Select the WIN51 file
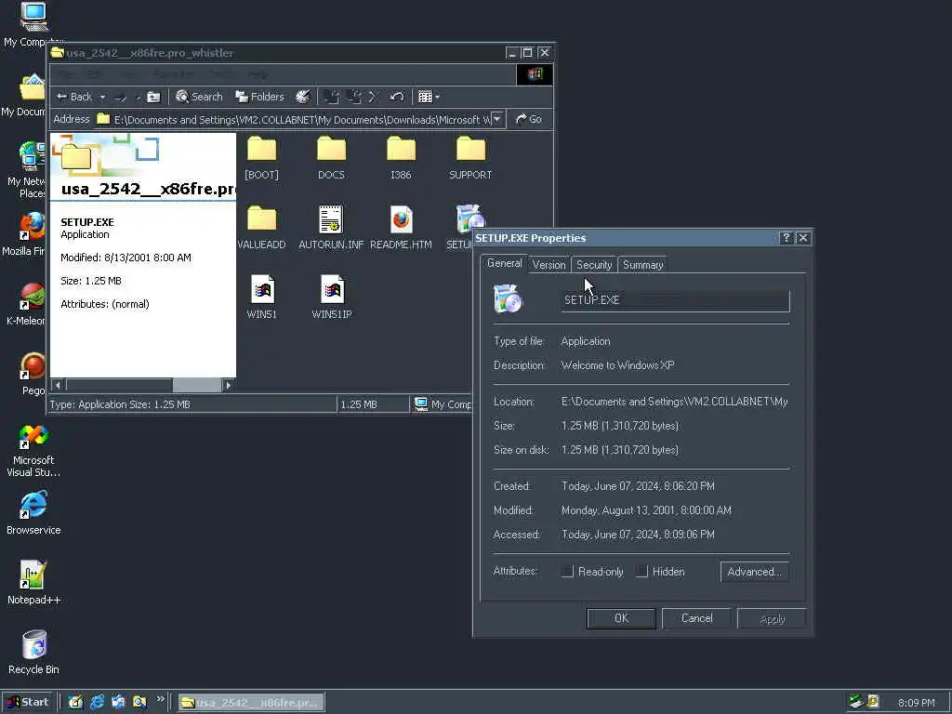The image size is (952, 714). point(261,297)
